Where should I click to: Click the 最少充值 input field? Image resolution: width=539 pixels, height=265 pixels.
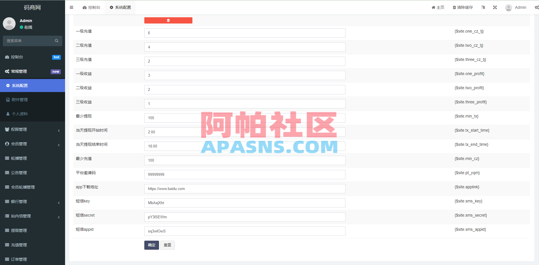tap(245, 160)
